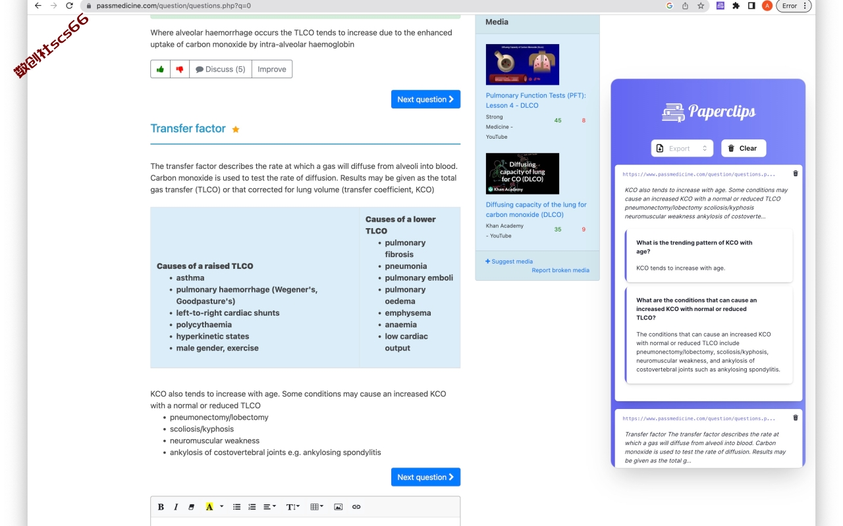Screen dimensions: 843x526
Task: Click red vote count 9
Action: click(584, 229)
